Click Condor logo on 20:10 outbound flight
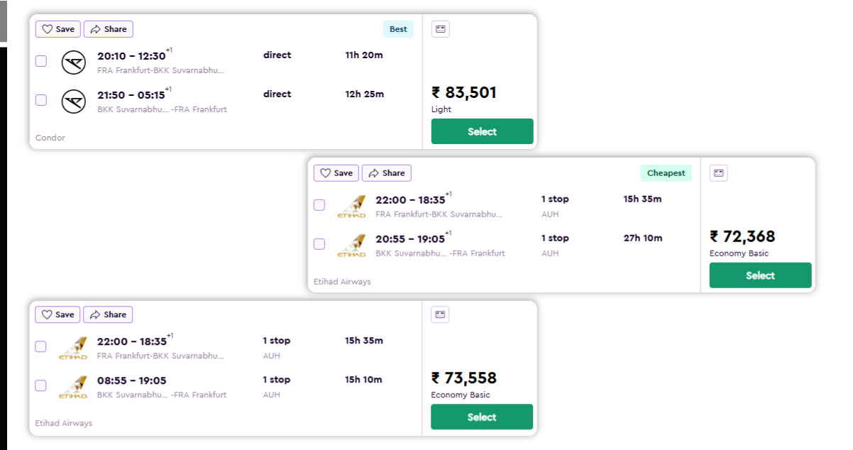This screenshot has height=450, width=853. pos(73,62)
